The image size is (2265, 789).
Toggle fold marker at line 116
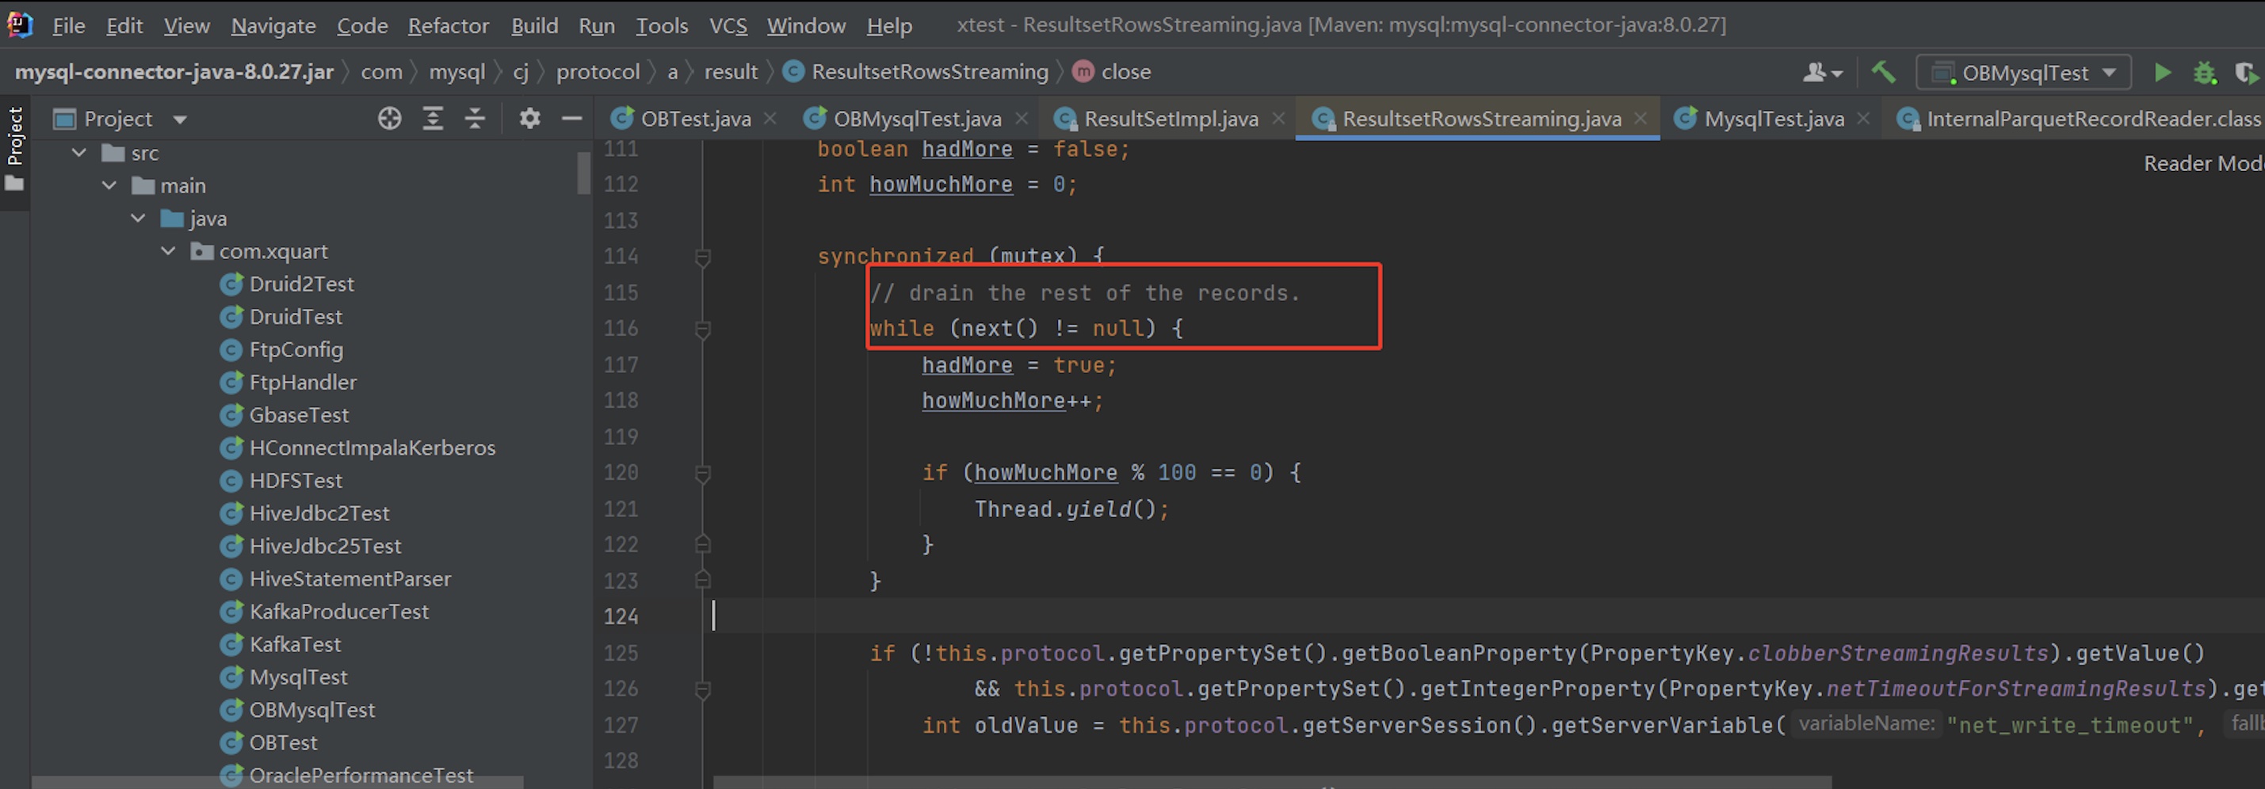click(x=702, y=330)
